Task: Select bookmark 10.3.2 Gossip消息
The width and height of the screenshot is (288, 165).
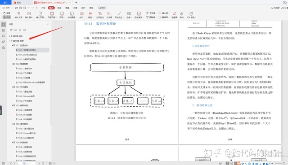Action: (26, 96)
